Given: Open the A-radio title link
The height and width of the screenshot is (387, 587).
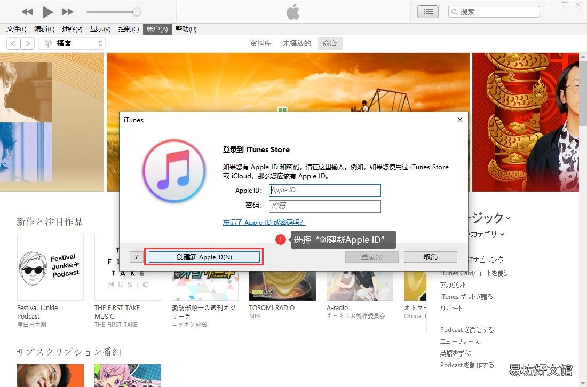Looking at the screenshot, I should click(x=337, y=307).
